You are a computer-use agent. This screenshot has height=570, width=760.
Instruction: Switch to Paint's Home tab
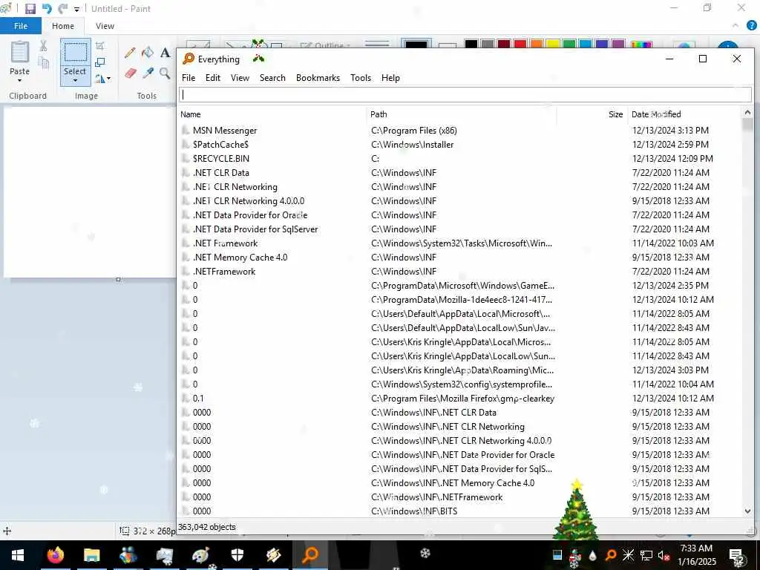pyautogui.click(x=63, y=26)
